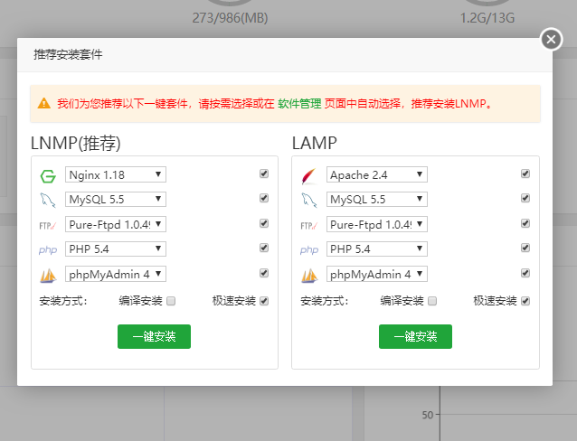Open Pure-Ftpd version dropdown in LAMP

tap(377, 224)
